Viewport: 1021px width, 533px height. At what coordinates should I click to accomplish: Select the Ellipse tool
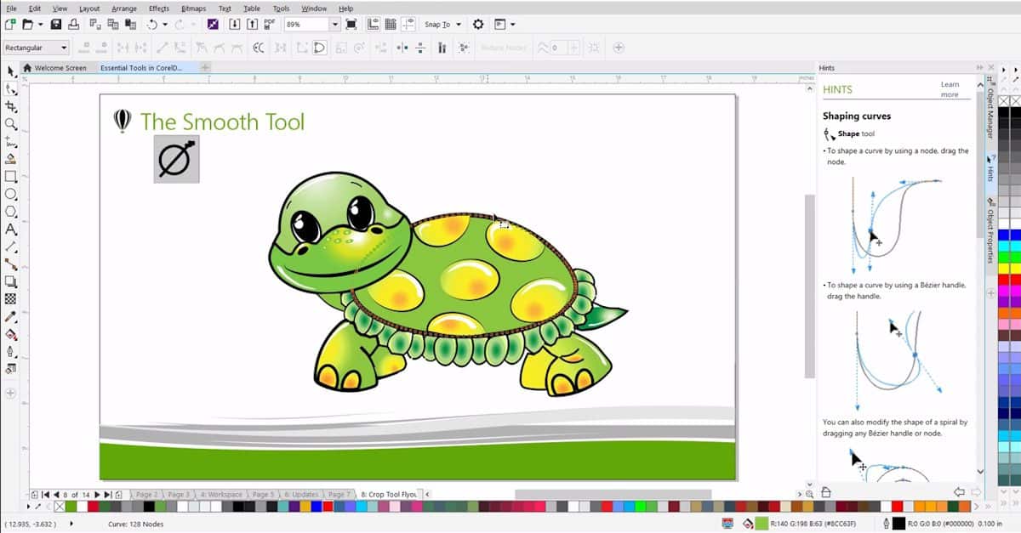(x=11, y=194)
